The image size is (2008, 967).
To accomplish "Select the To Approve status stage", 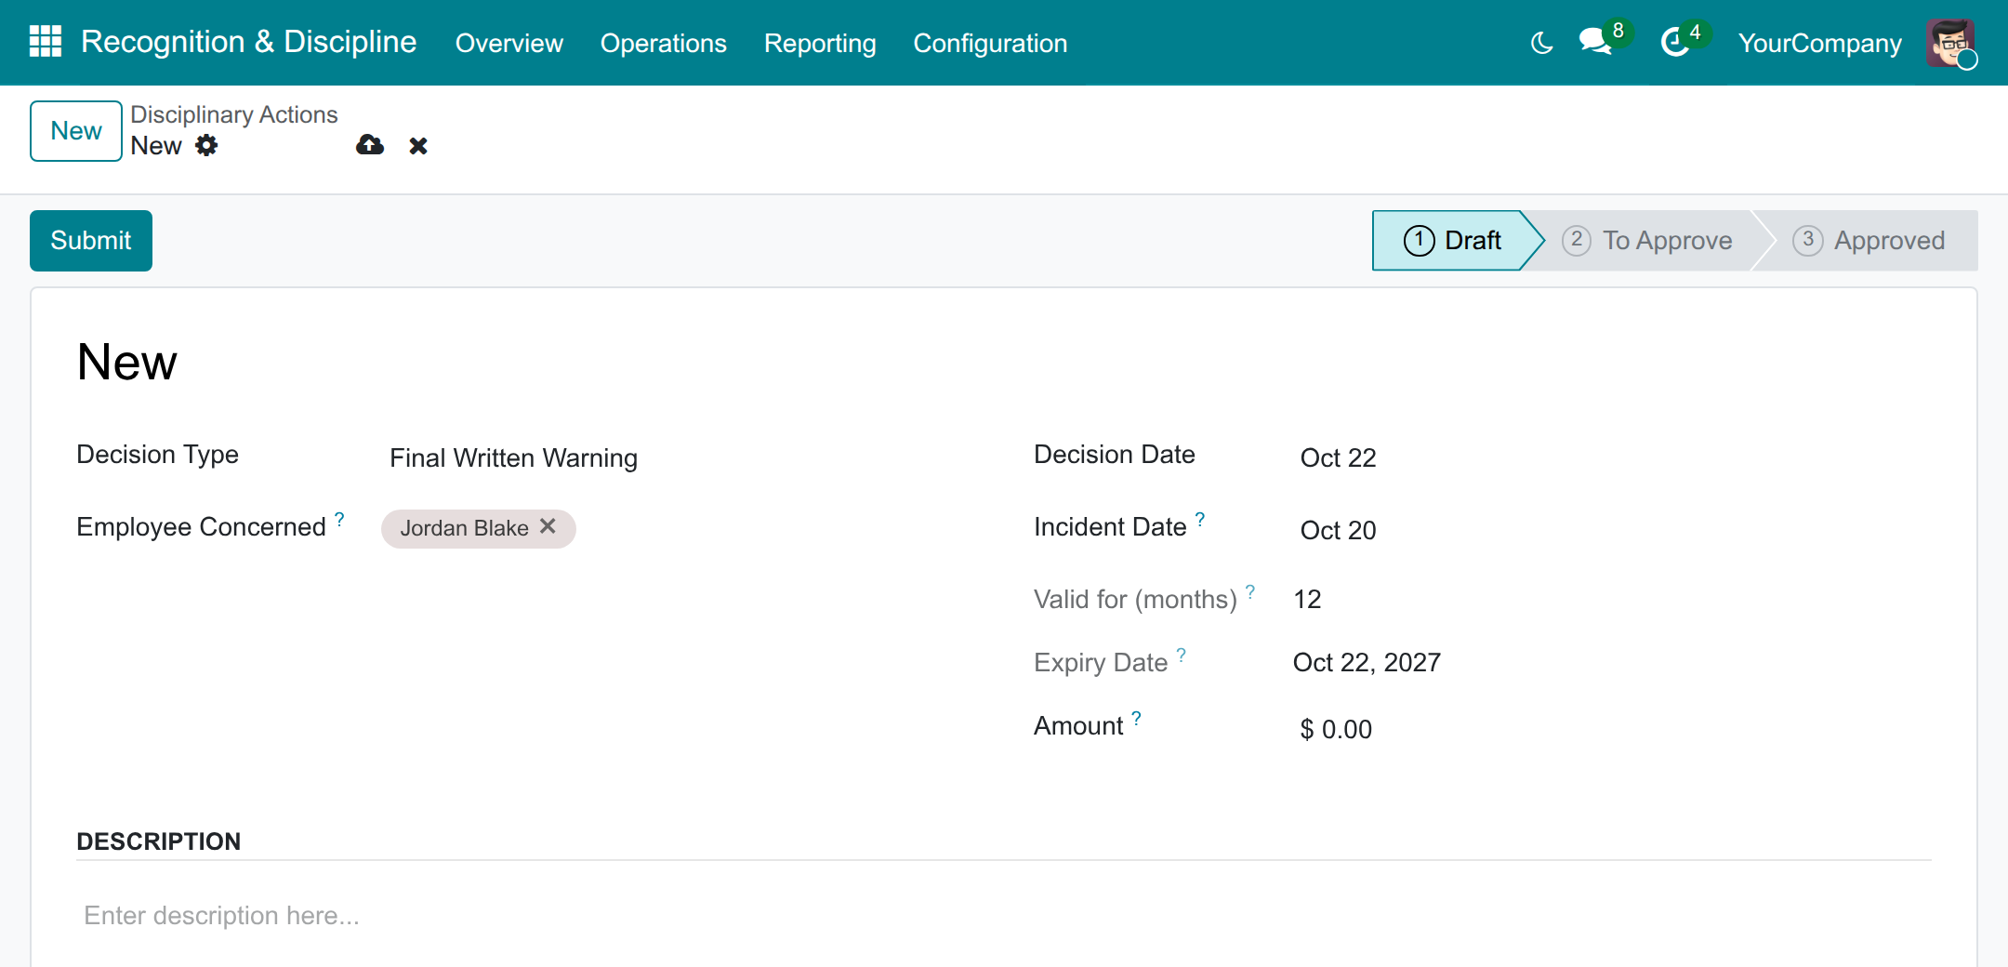I will [1647, 241].
